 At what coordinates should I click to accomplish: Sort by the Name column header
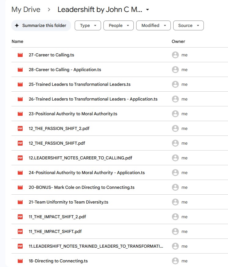(x=17, y=41)
